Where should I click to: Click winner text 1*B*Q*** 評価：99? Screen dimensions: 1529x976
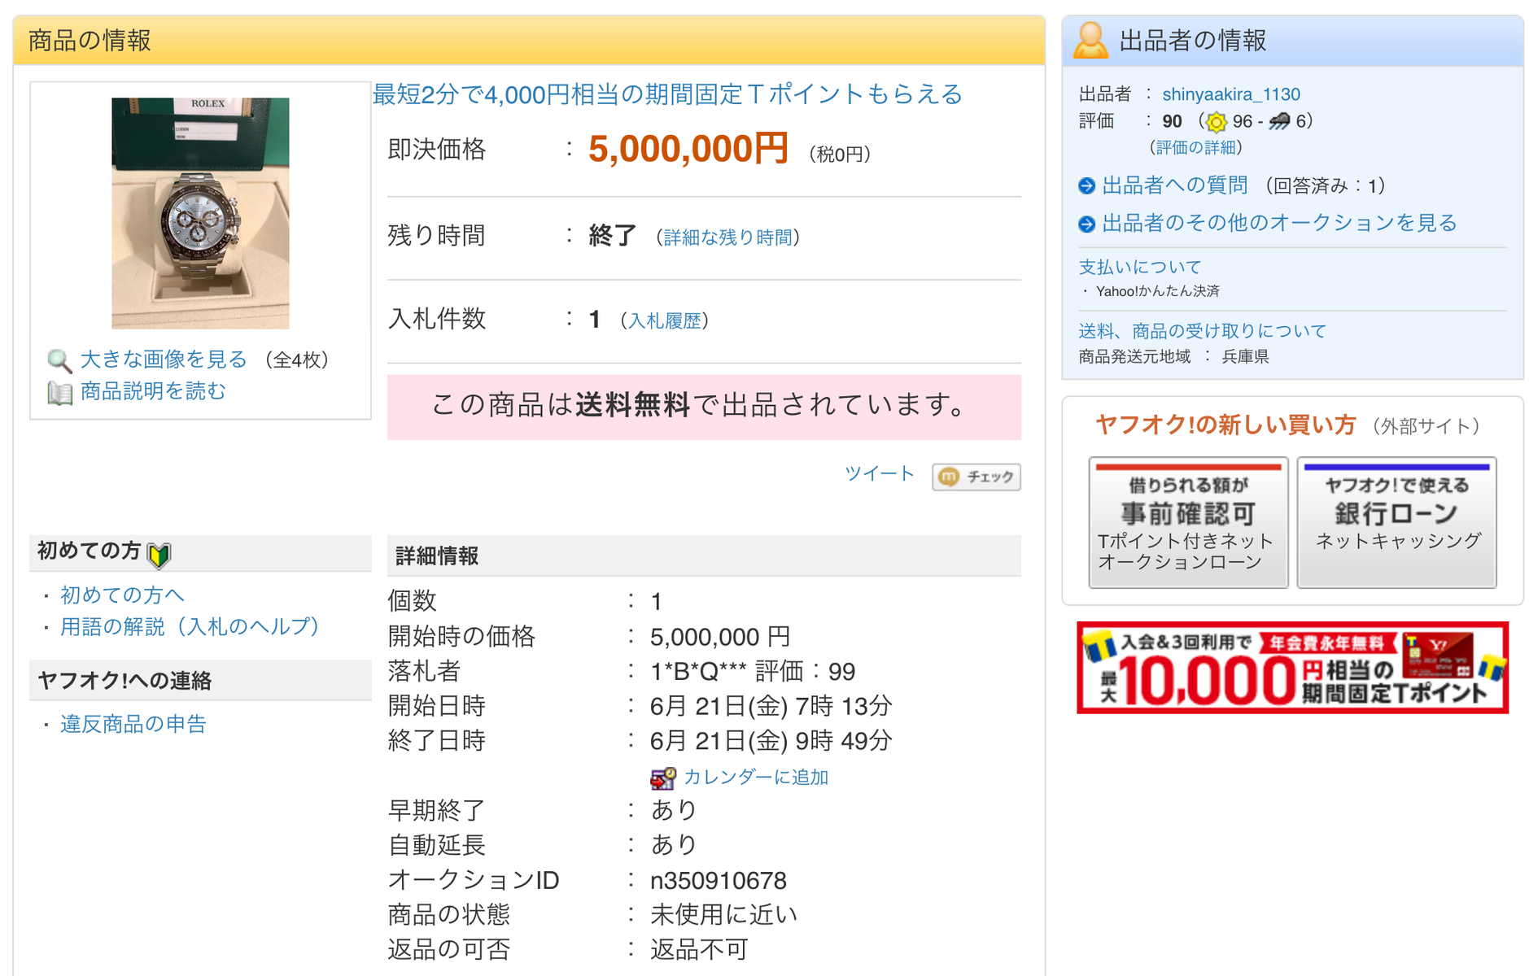[x=753, y=672]
